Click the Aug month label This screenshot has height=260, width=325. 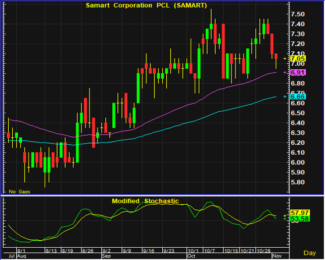coord(22,256)
